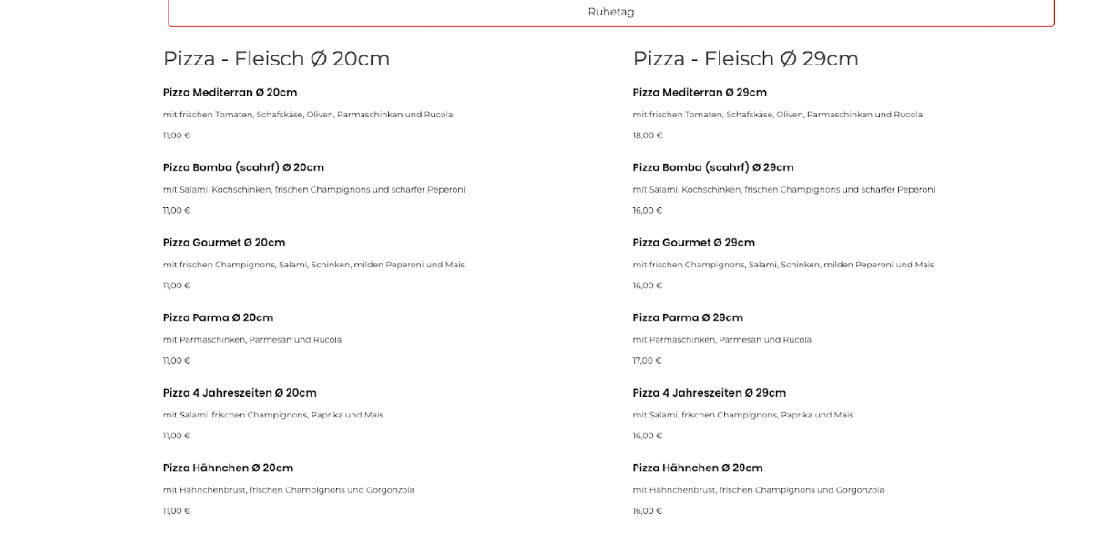The height and width of the screenshot is (533, 1093).
Task: Click the Ruhetag box at top
Action: 611,13
